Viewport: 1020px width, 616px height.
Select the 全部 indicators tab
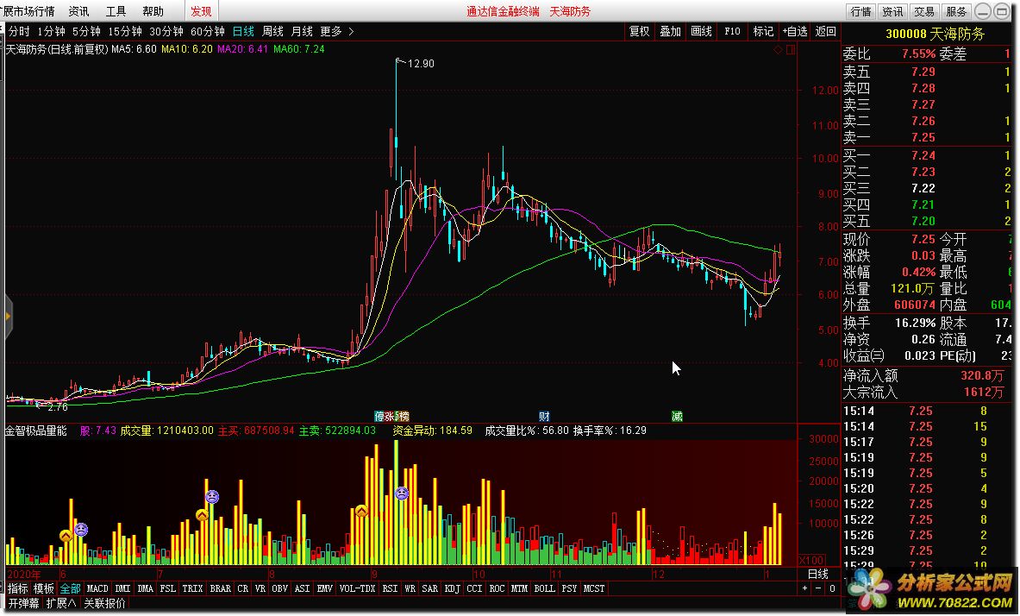click(70, 588)
